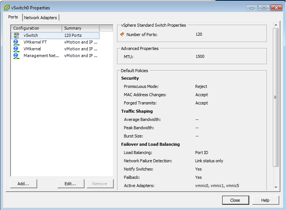The height and width of the screenshot is (210, 286).
Task: Click the Burst Size label
Action: click(x=133, y=136)
